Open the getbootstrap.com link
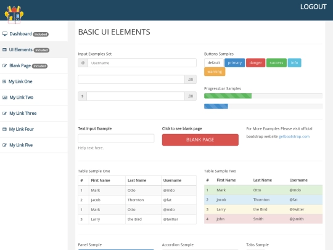The width and height of the screenshot is (333, 250). (294, 136)
